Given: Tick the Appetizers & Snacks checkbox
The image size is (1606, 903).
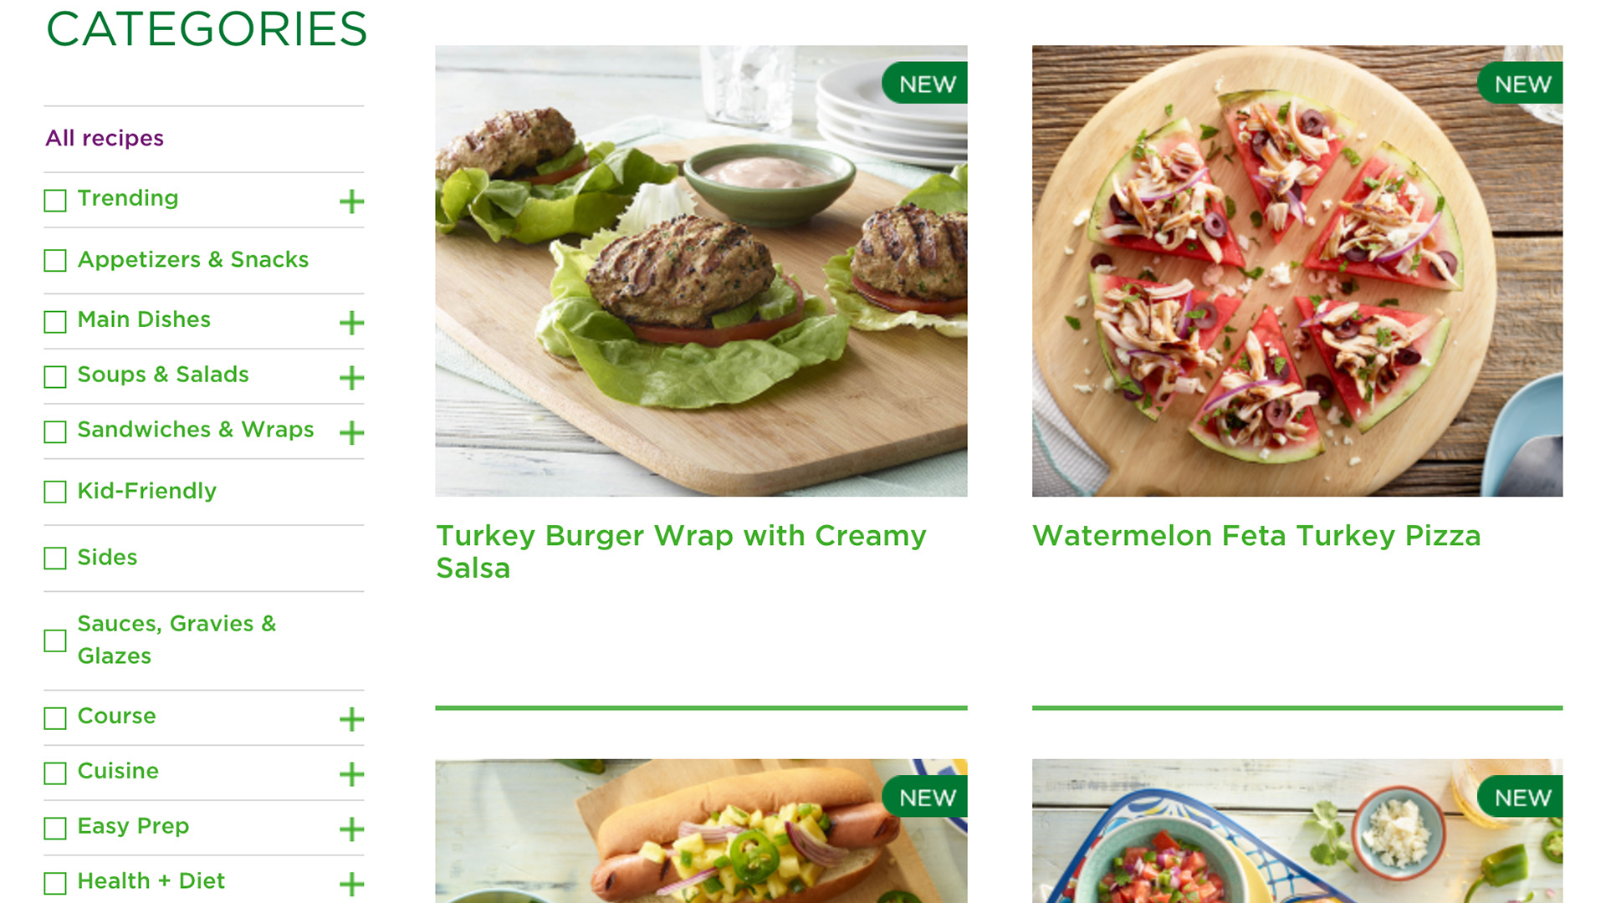Looking at the screenshot, I should (x=55, y=261).
